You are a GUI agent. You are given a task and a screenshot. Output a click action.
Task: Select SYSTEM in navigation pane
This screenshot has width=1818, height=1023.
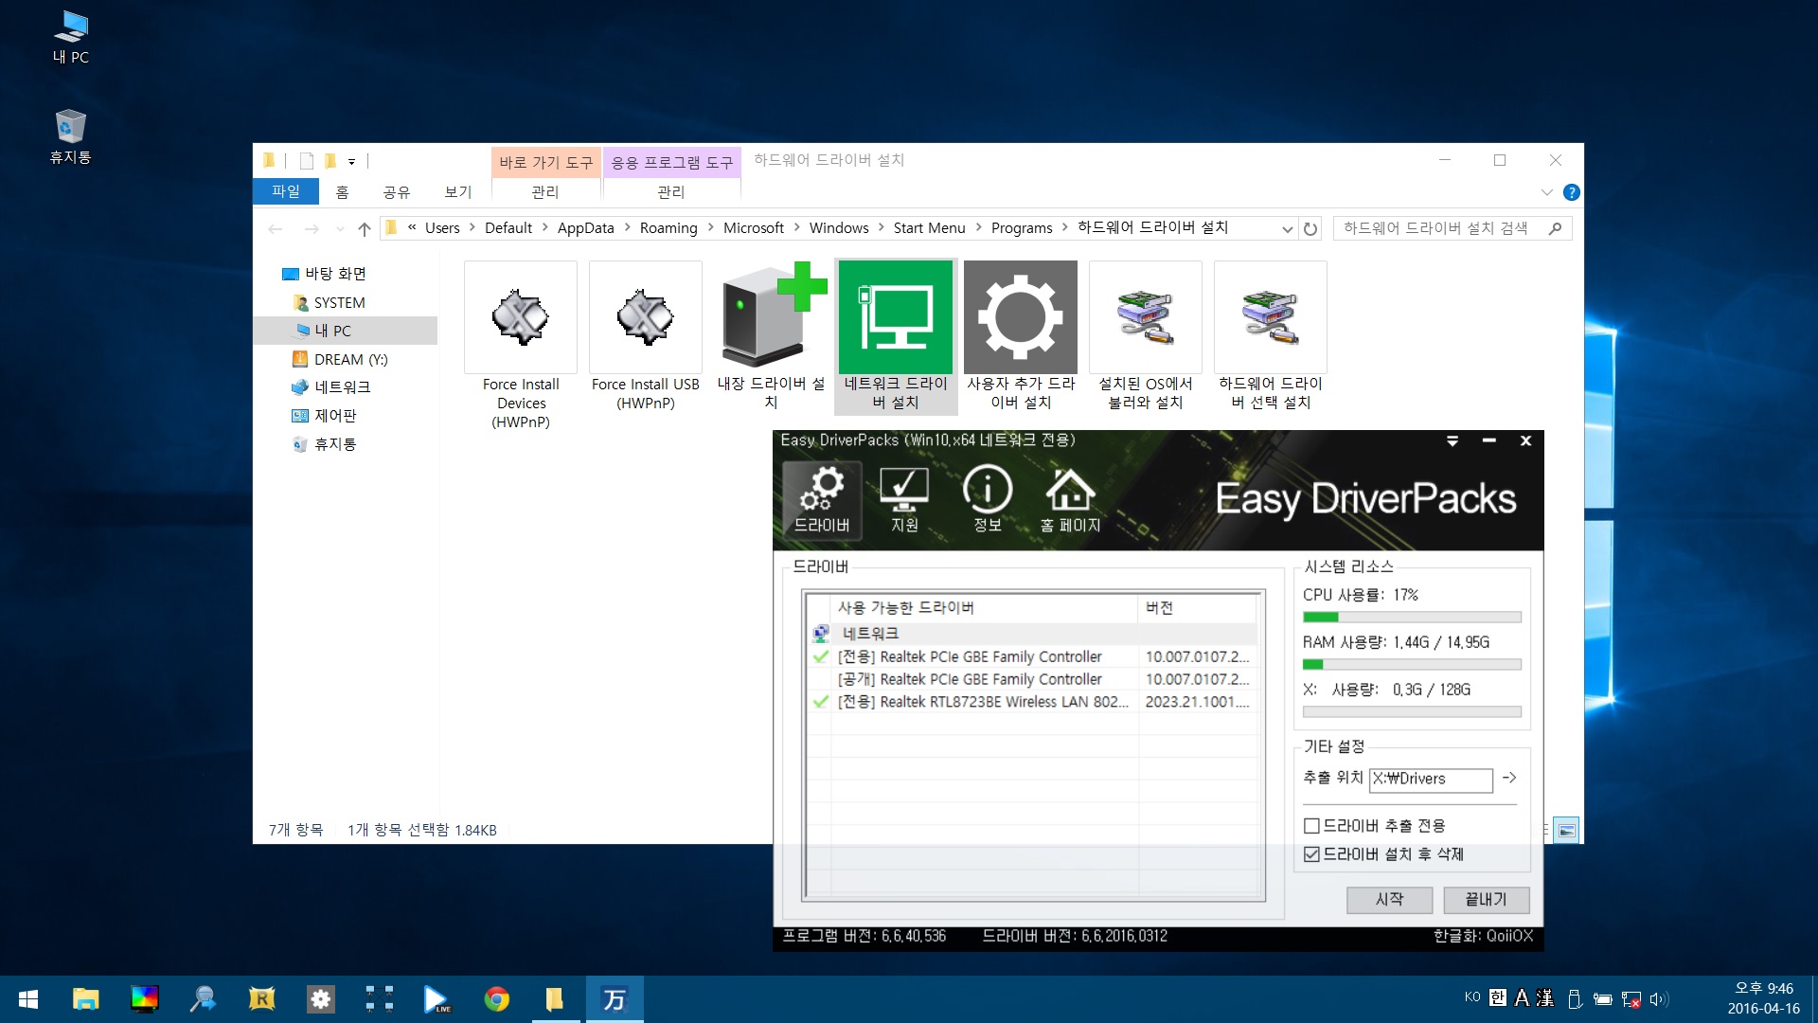coord(339,303)
